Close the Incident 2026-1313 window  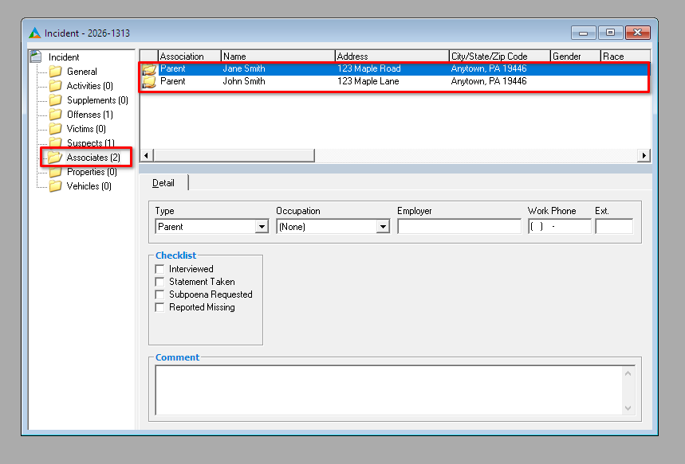[637, 33]
